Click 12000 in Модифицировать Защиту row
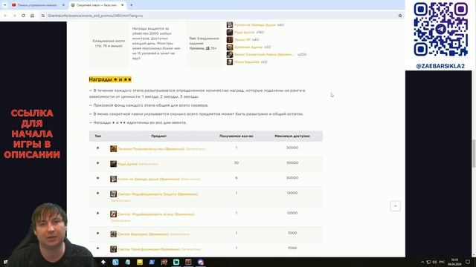 [x=292, y=193]
